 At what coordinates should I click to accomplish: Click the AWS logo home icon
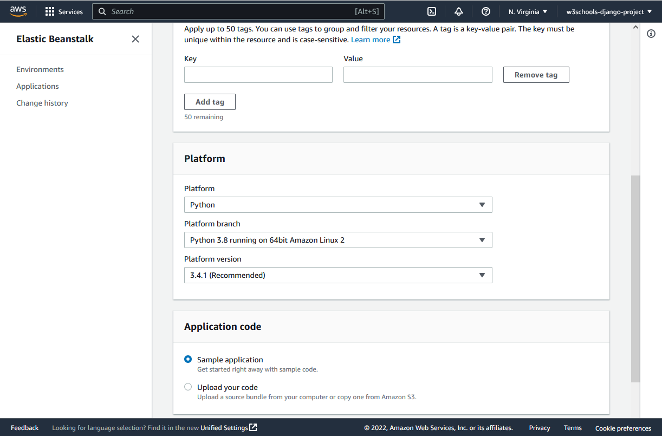pyautogui.click(x=18, y=11)
